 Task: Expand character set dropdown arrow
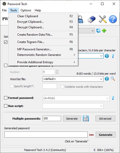coord(101,56)
